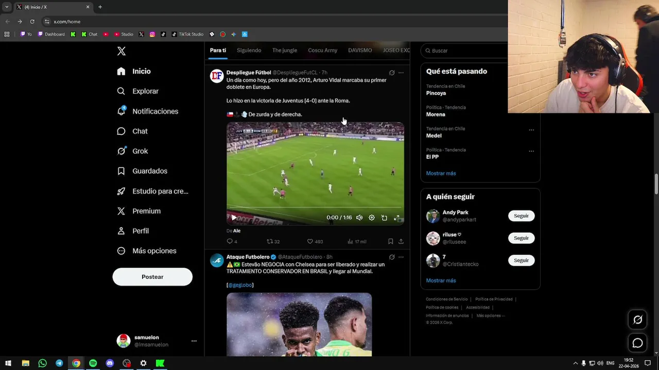Viewport: 659px width, 370px height.
Task: Open Grok icon on Despliegue Fútbol post
Action: pos(392,73)
